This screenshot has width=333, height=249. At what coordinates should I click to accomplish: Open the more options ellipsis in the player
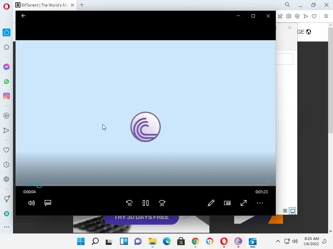tap(260, 203)
